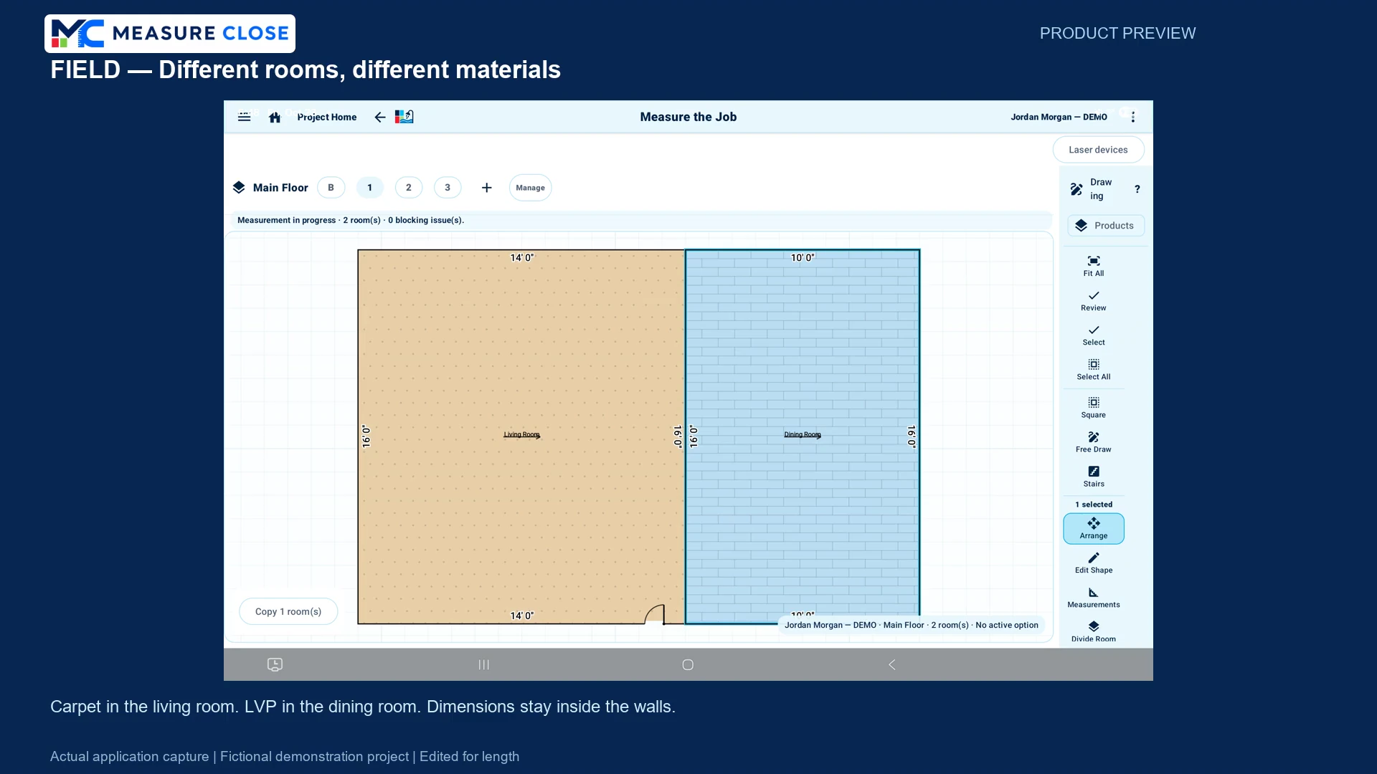Click the Jordan Morgan — DEMO header label
The image size is (1377, 774).
1059,117
